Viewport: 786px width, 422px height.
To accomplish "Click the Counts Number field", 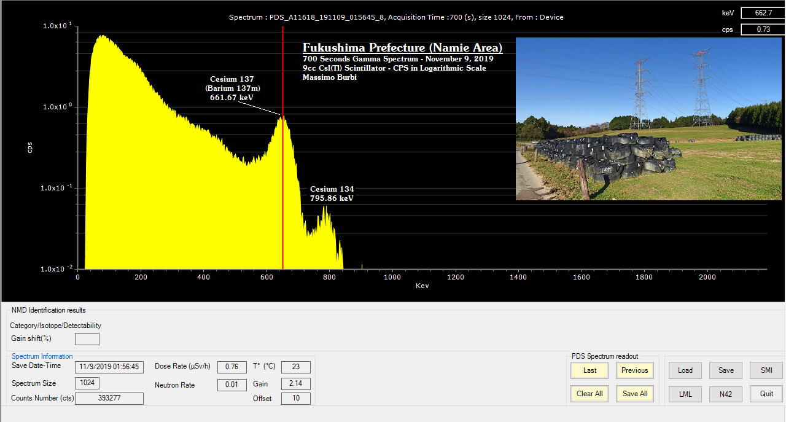I will pyautogui.click(x=109, y=399).
